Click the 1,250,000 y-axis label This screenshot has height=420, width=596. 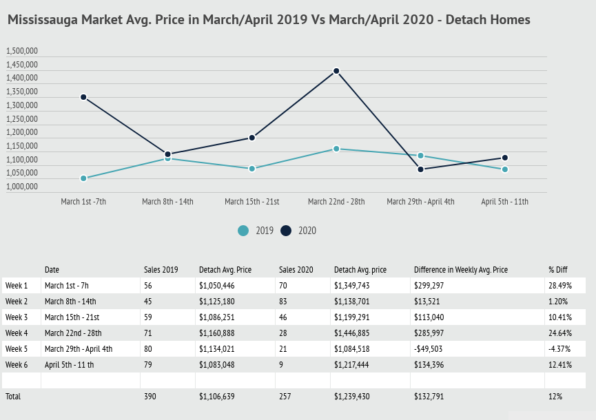(x=22, y=119)
